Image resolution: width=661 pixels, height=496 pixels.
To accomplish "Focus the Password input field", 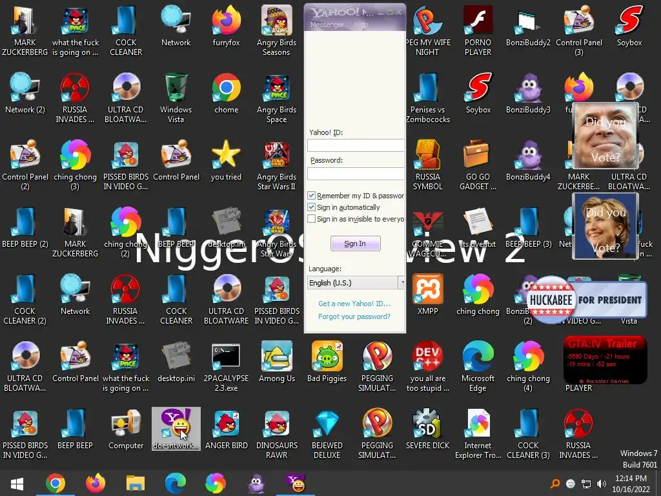I will [356, 173].
